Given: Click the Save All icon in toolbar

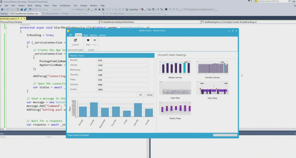Looking at the screenshot, I should point(25,9).
